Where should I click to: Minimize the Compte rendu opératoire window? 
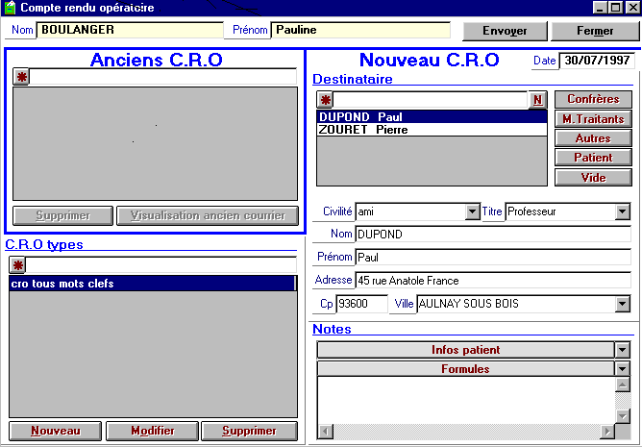click(x=600, y=8)
